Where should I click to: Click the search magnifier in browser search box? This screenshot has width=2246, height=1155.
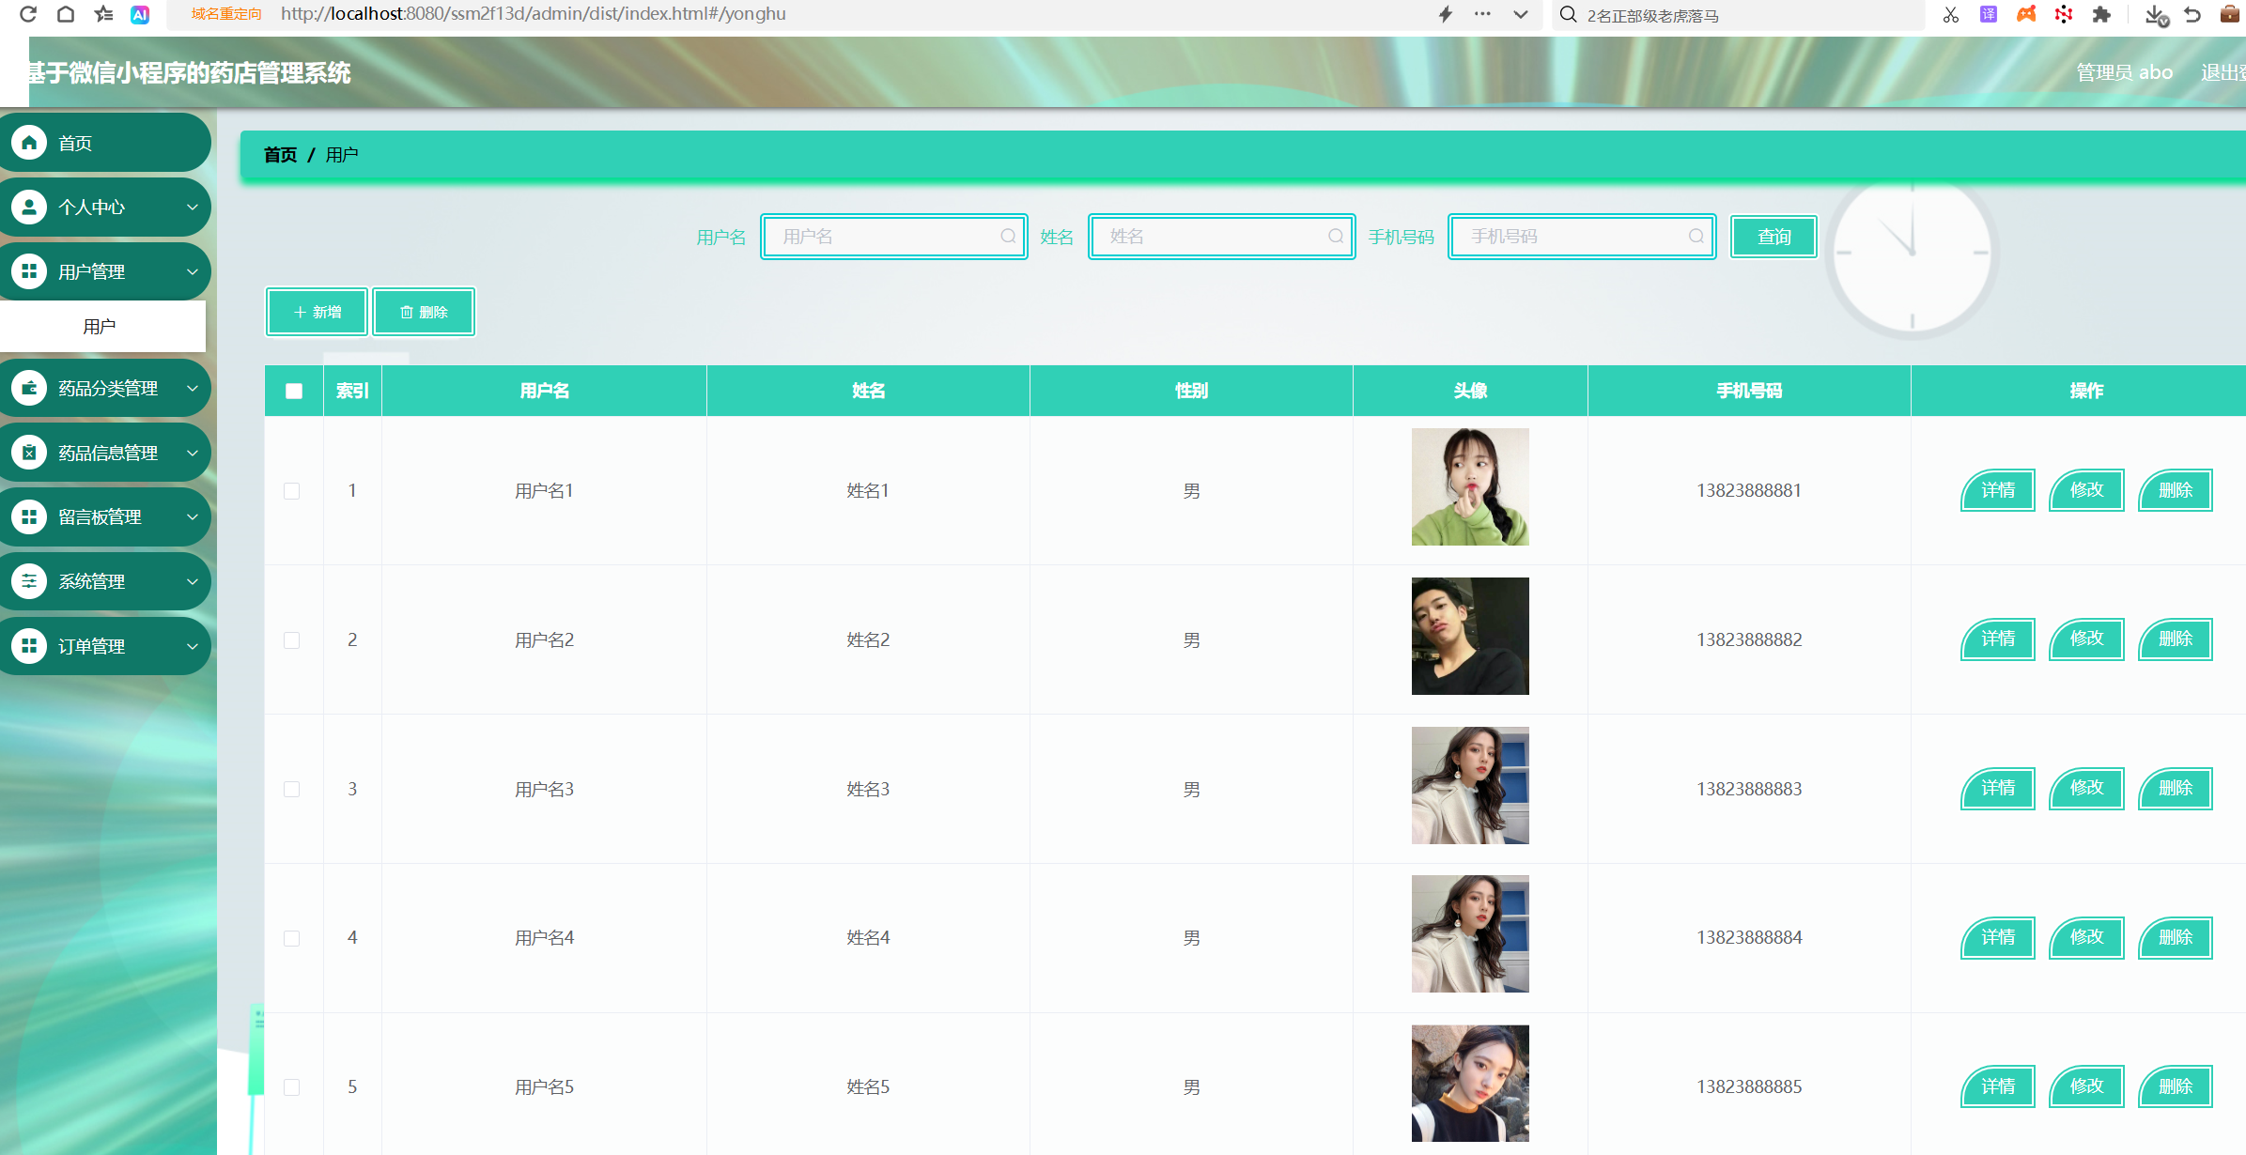click(x=1568, y=14)
